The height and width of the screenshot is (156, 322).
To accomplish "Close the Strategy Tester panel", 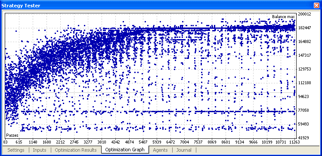I will [316, 6].
